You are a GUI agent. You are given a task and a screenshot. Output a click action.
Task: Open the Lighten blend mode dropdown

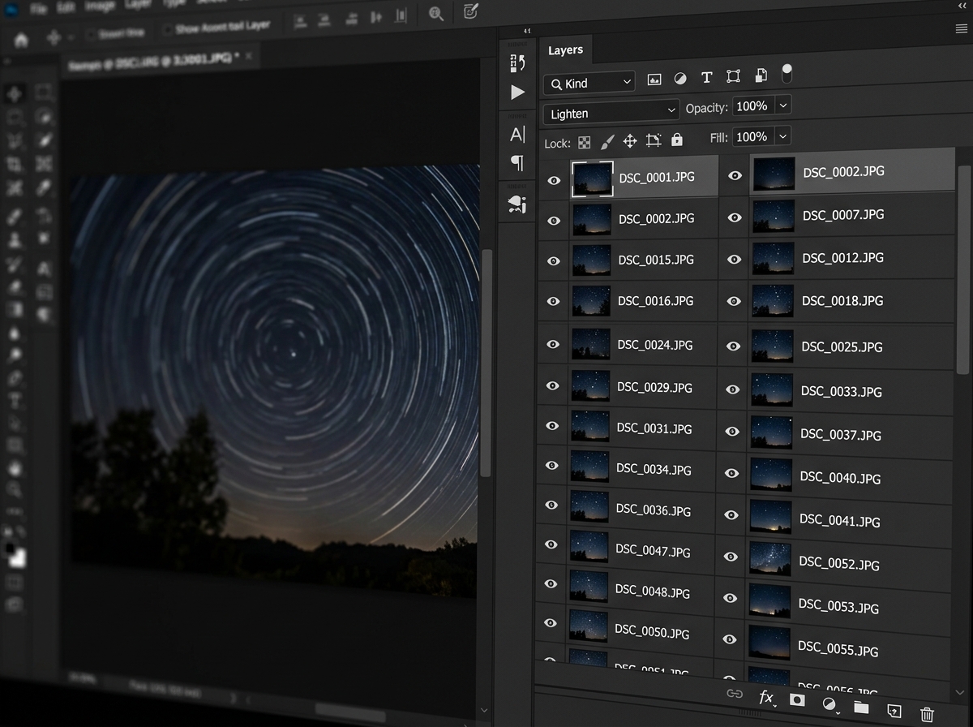point(611,111)
